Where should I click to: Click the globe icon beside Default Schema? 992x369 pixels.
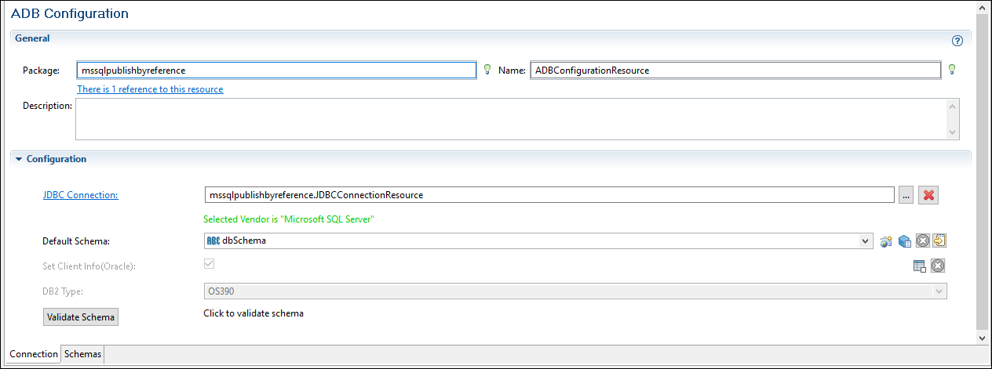pos(887,241)
